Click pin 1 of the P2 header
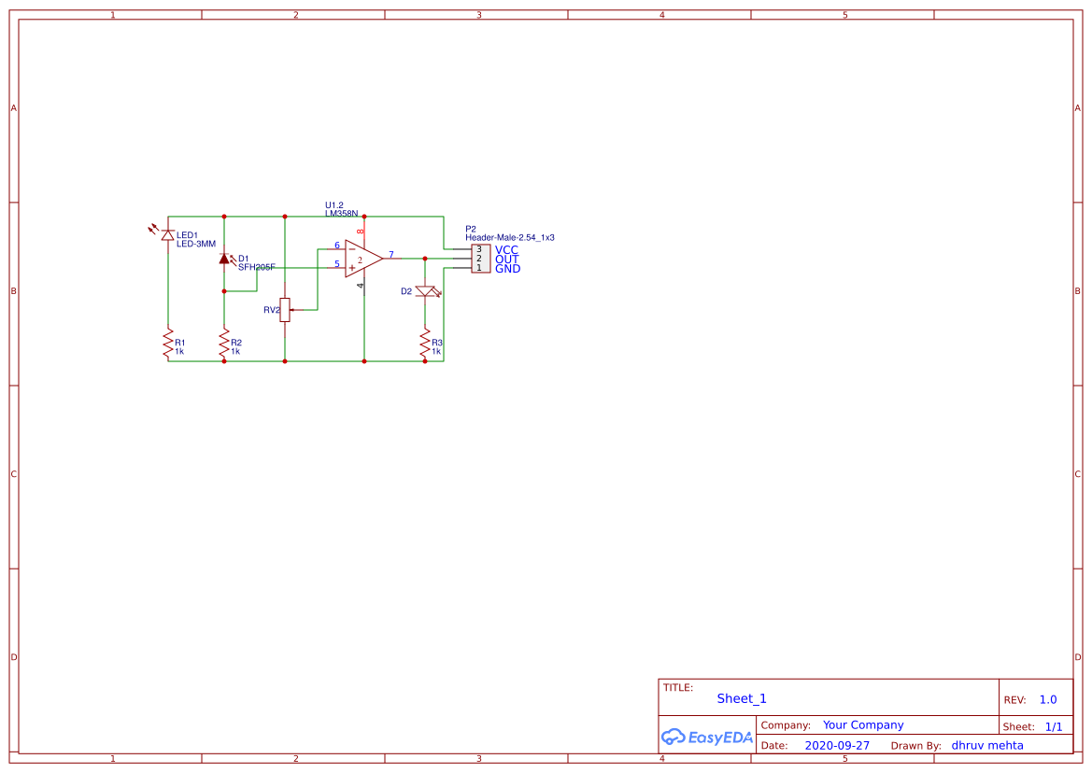 [x=479, y=268]
